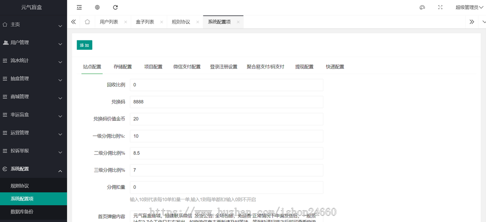Expand the 运营管理 sidebar menu
This screenshot has height=222, width=486.
(x=33, y=133)
